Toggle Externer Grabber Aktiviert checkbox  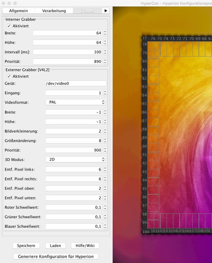tap(9, 76)
